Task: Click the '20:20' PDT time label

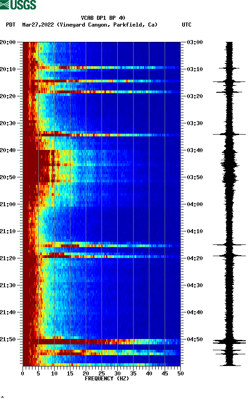Action: pos(8,96)
